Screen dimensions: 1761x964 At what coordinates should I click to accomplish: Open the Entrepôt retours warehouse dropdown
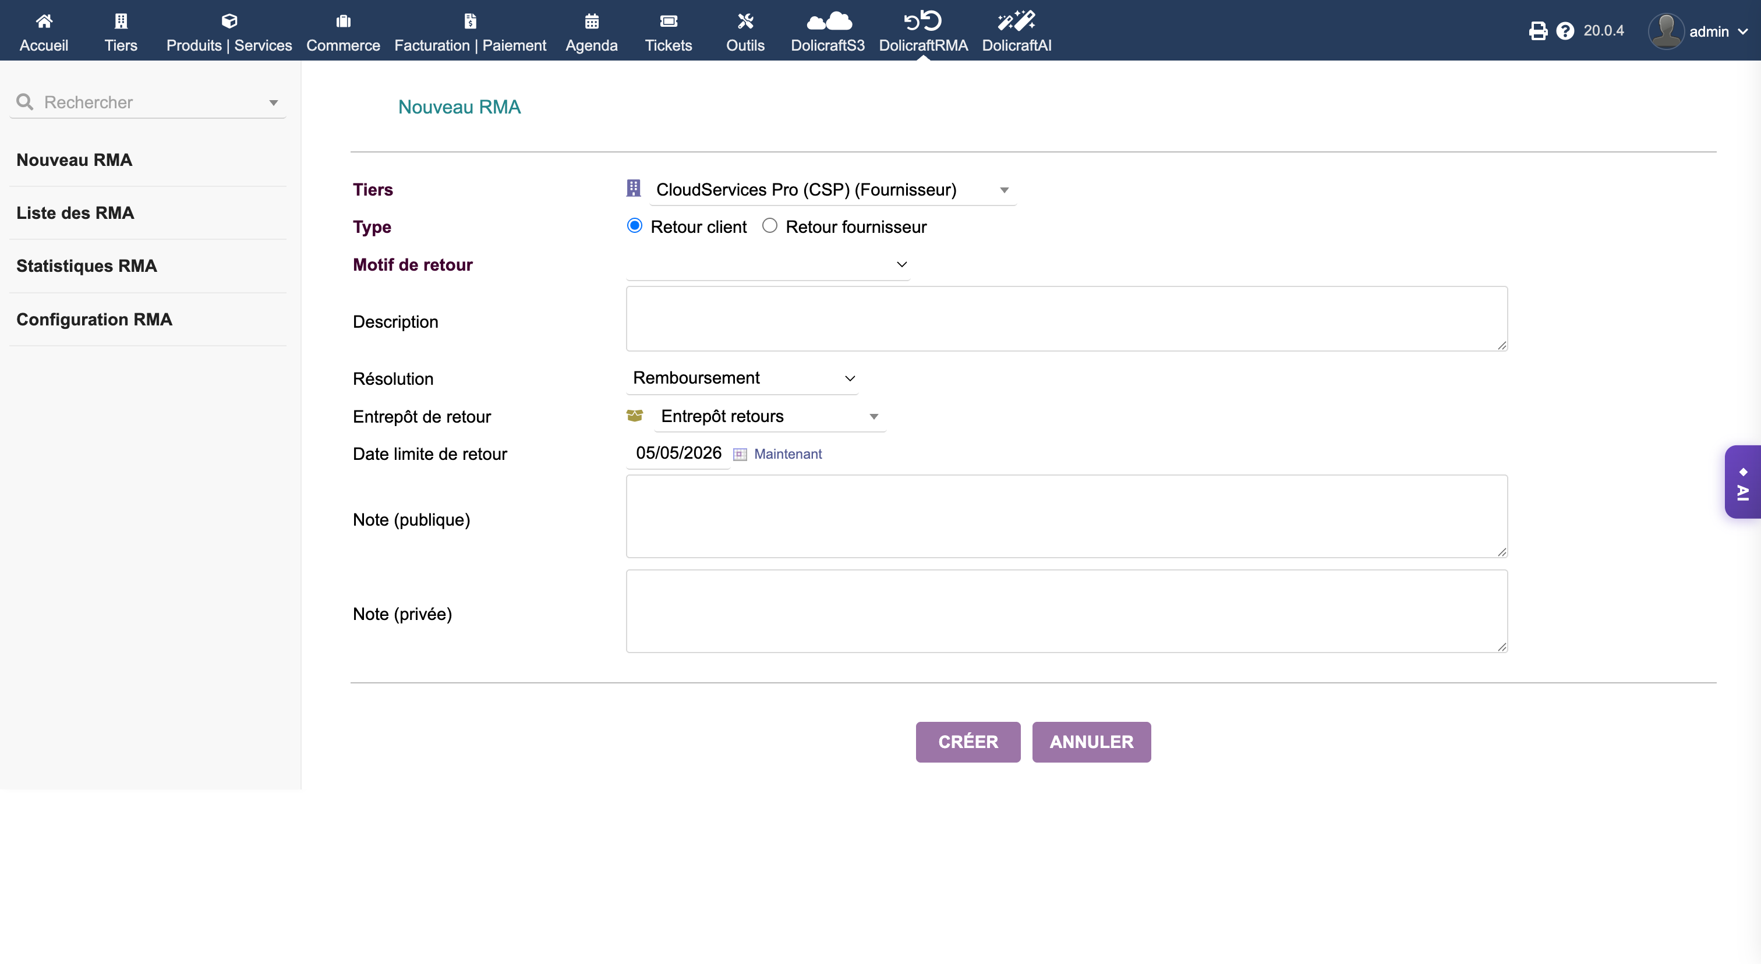coord(769,417)
